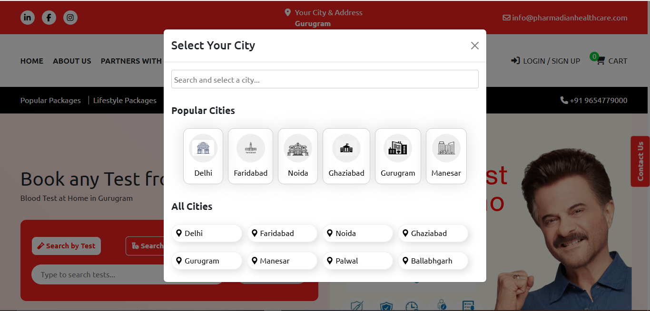The height and width of the screenshot is (311, 650).
Task: Focus the city search input field
Action: tap(325, 79)
